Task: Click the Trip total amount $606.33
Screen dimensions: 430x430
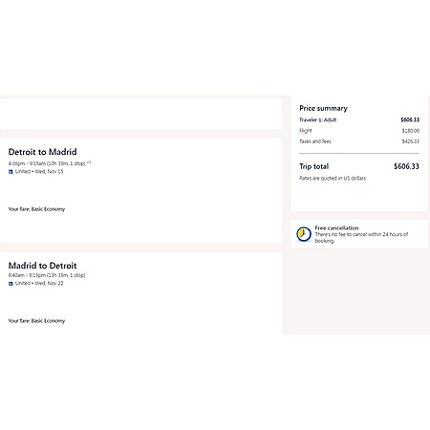Action: tap(406, 166)
